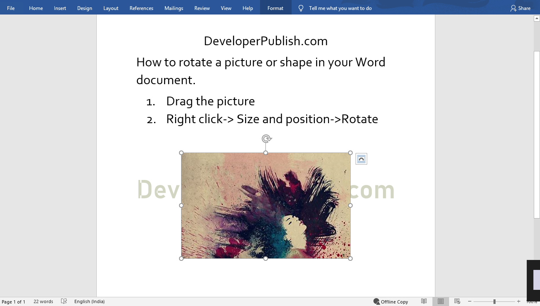This screenshot has width=540, height=306.
Task: Toggle Web Layout view
Action: 457,301
